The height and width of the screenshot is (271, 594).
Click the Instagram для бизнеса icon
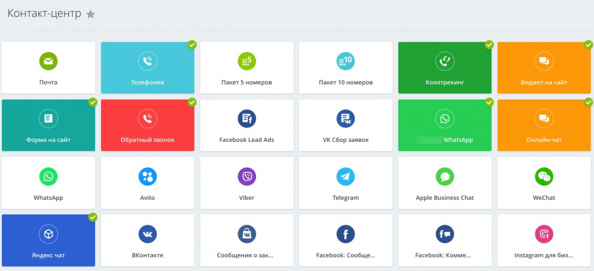tap(543, 233)
